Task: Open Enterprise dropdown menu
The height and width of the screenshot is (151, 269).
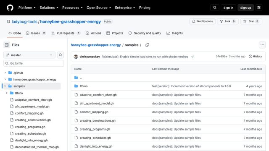Action: point(125,8)
